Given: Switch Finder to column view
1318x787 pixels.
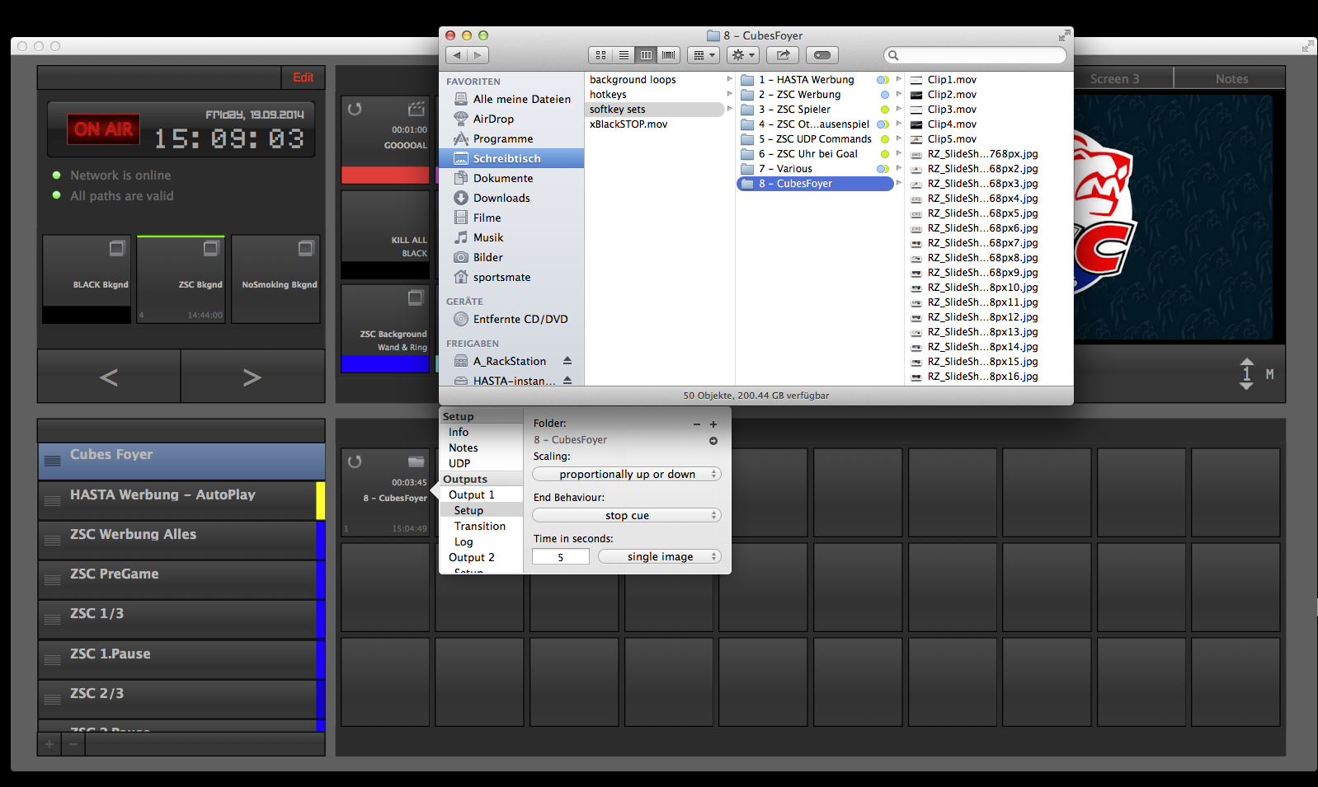Looking at the screenshot, I should [646, 55].
